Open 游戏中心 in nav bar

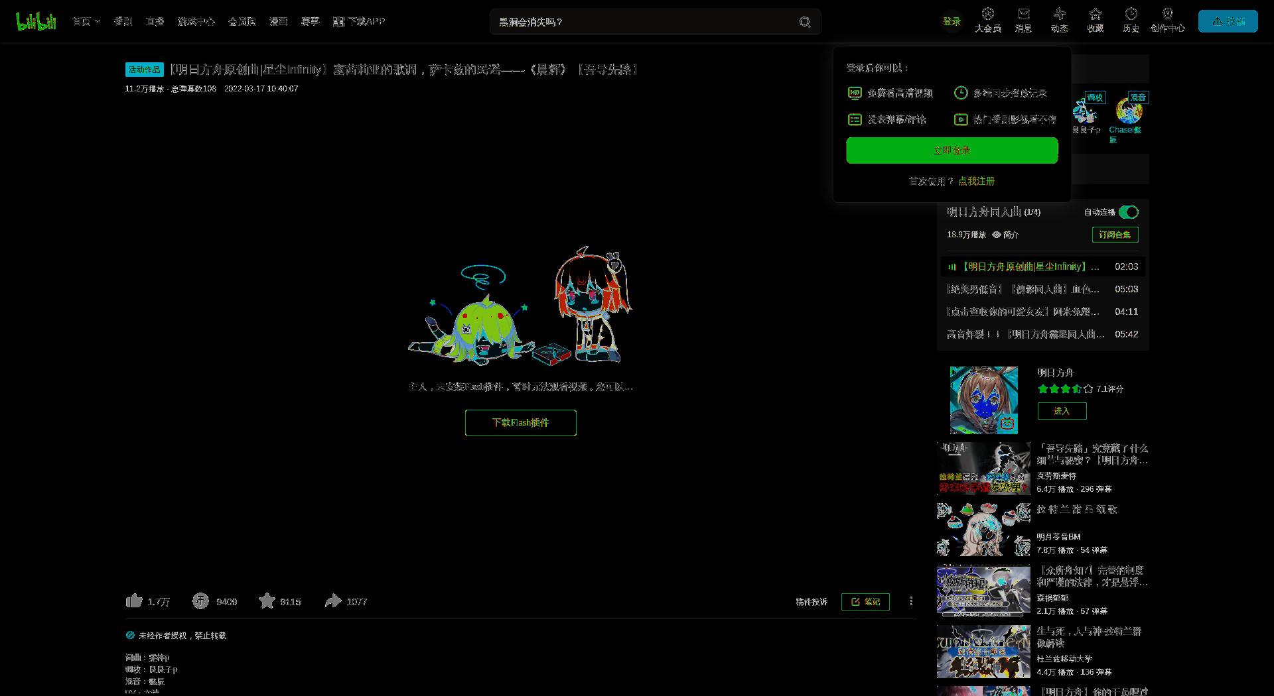[196, 21]
